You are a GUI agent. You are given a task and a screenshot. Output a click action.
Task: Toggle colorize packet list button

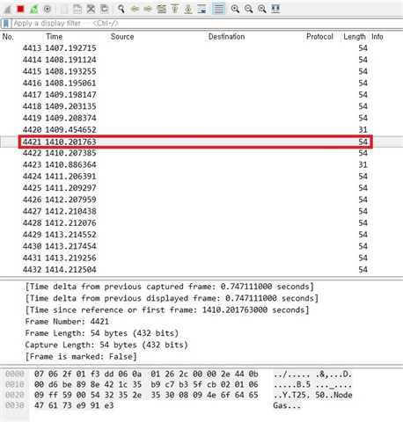(x=219, y=9)
